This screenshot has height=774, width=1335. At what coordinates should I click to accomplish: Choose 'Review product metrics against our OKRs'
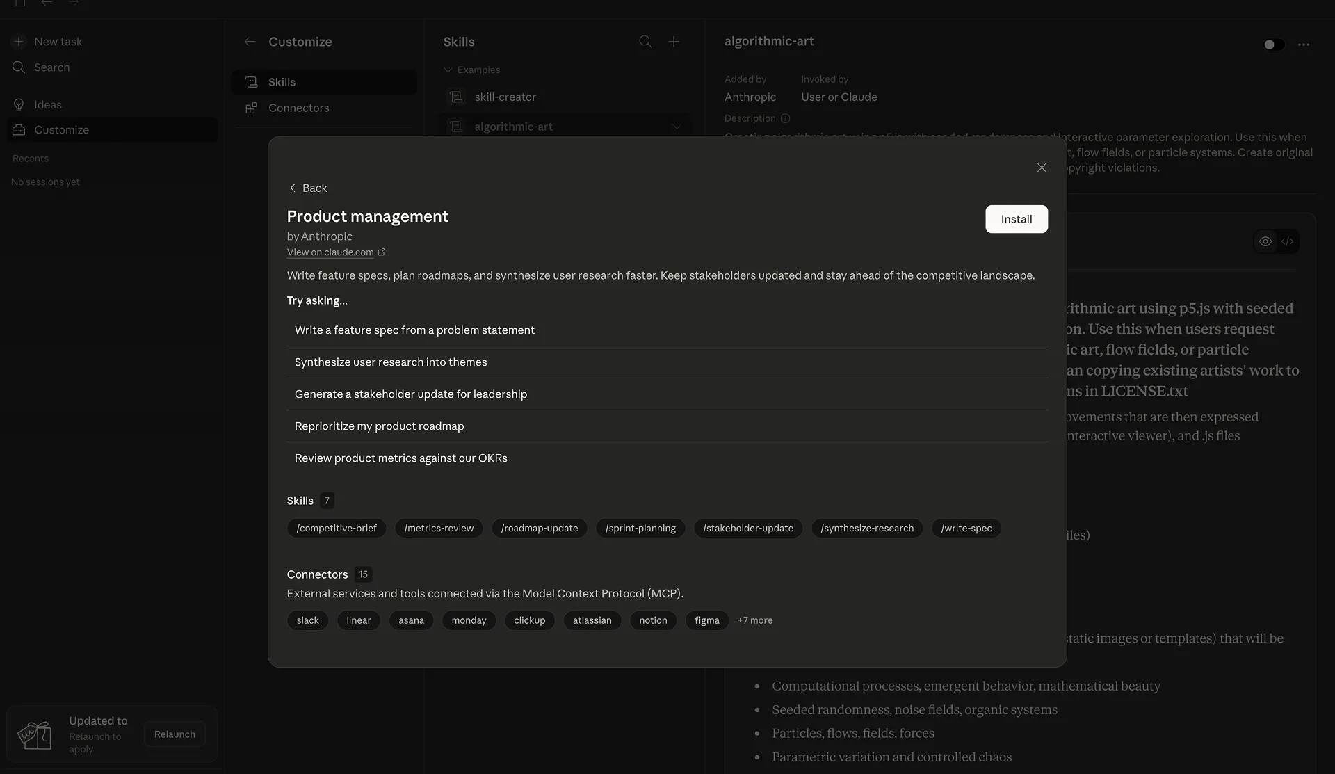click(x=667, y=458)
